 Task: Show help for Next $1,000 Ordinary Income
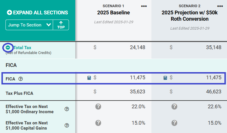point(67,109)
